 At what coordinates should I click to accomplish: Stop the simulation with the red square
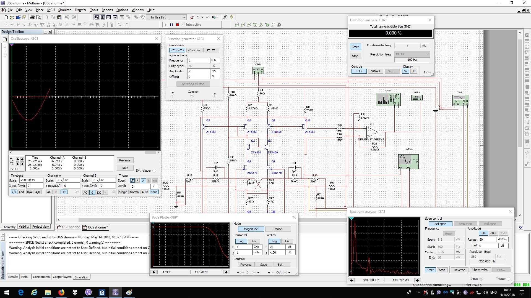178,25
